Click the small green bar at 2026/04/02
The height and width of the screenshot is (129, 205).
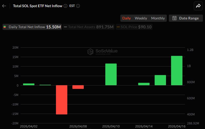tap(29, 84)
